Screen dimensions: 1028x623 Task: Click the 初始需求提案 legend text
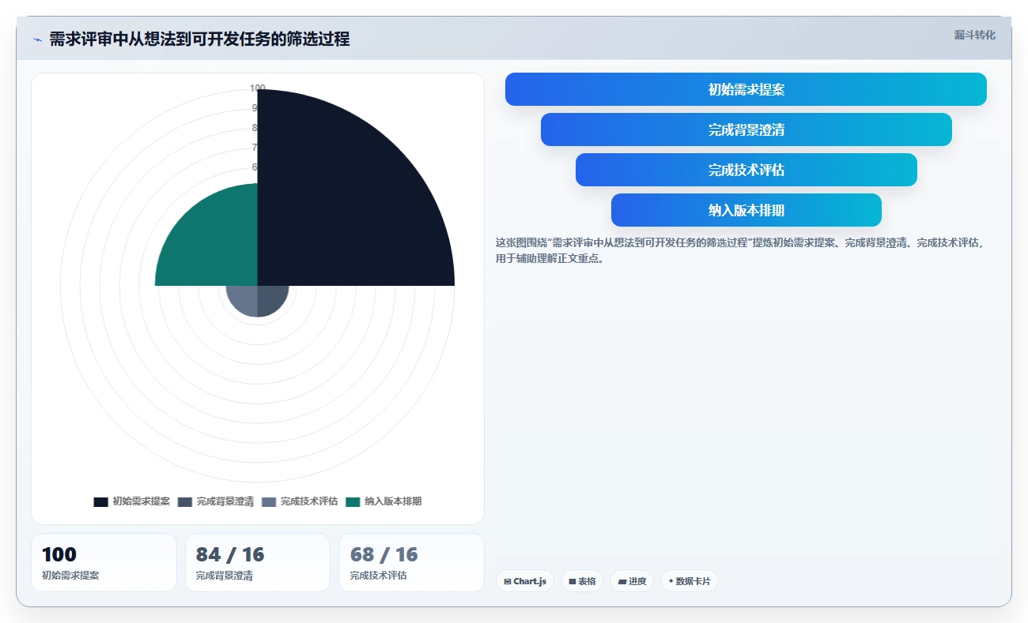141,502
